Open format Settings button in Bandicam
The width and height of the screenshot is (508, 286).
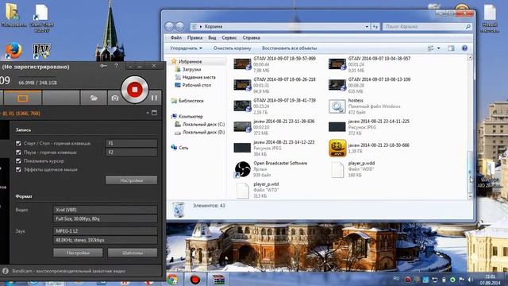point(78,253)
